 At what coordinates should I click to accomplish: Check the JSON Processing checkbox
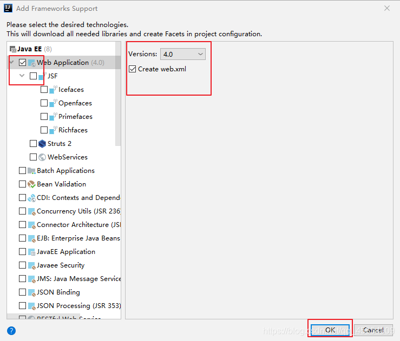click(x=22, y=305)
